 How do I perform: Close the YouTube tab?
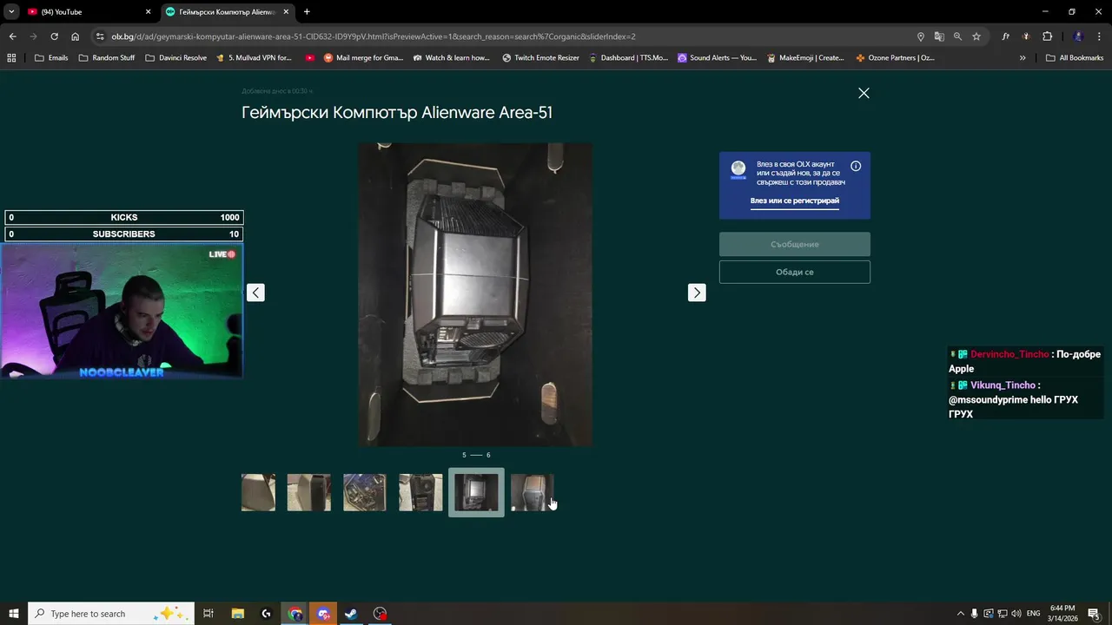tap(148, 12)
